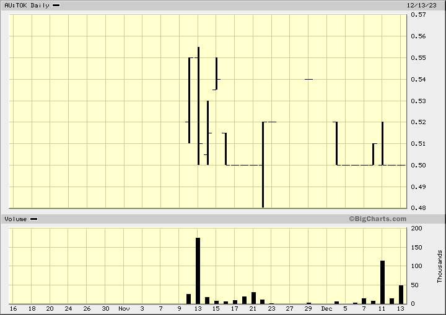The height and width of the screenshot is (315, 446).
Task: Click the date axis label 23
Action: [x=271, y=308]
